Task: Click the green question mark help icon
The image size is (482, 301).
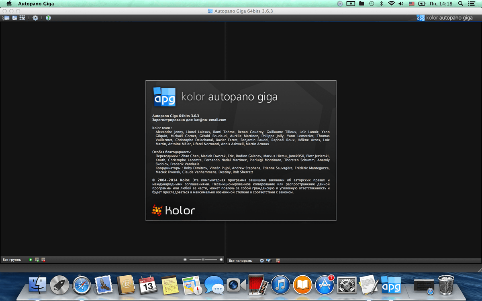Action: 48,18
